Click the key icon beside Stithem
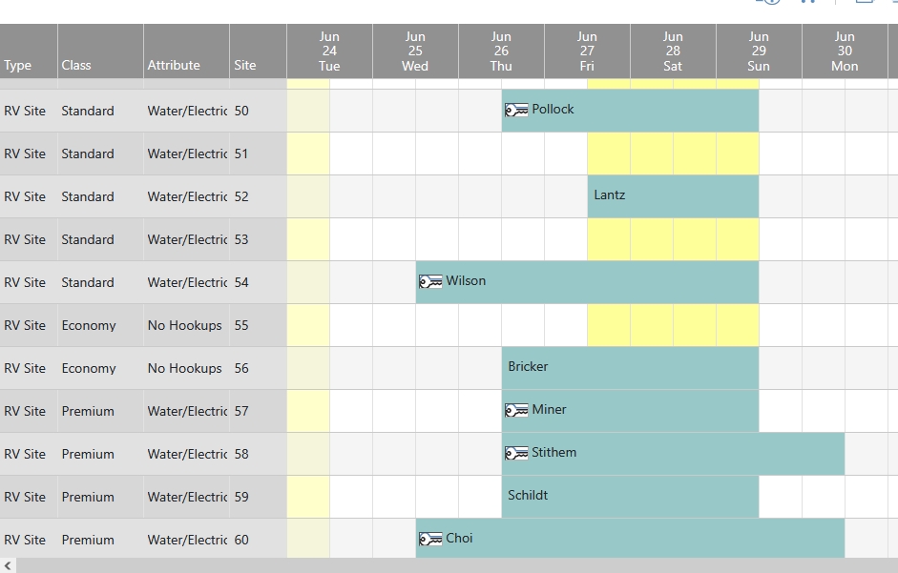This screenshot has width=898, height=573. (516, 454)
